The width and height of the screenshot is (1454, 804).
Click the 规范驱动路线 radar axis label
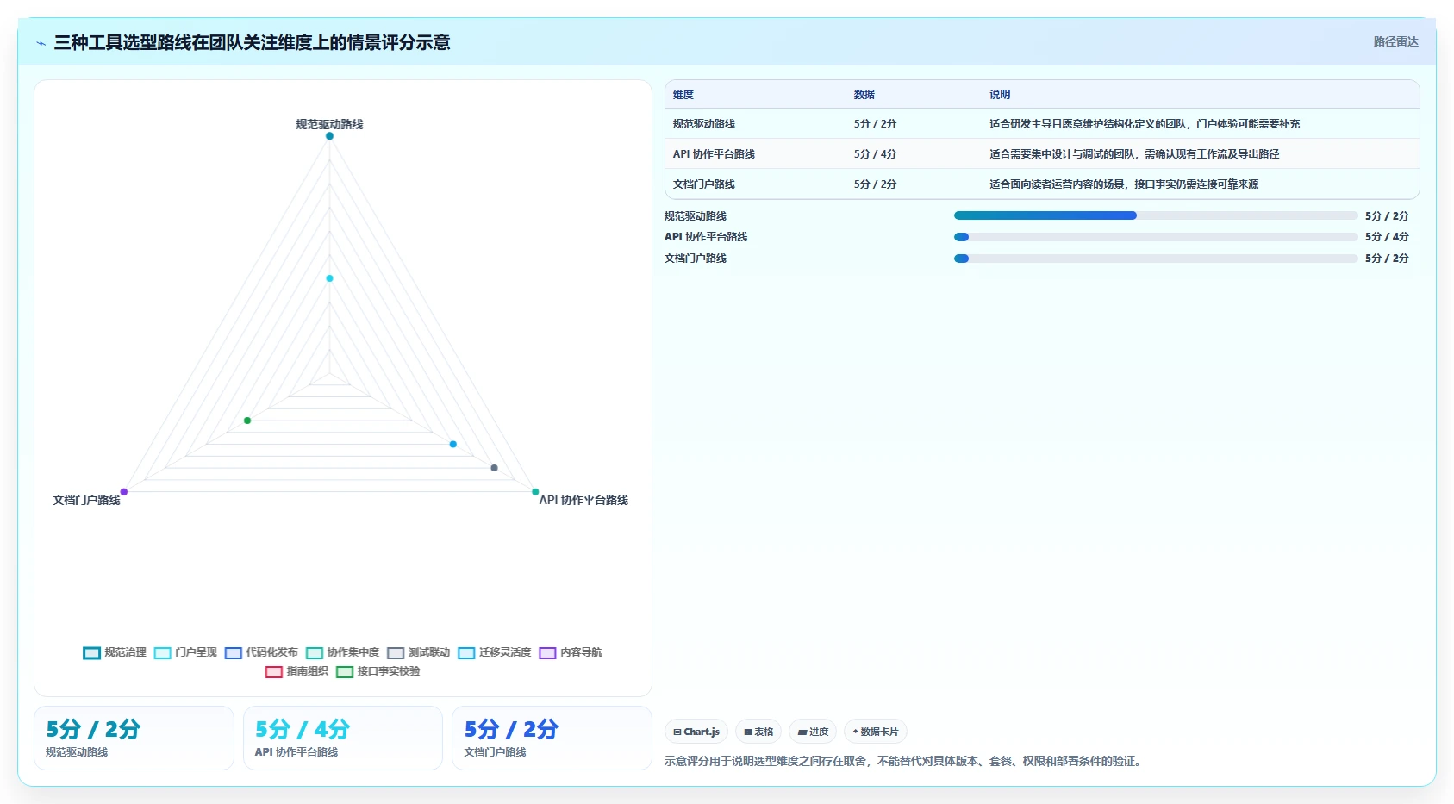(x=329, y=124)
